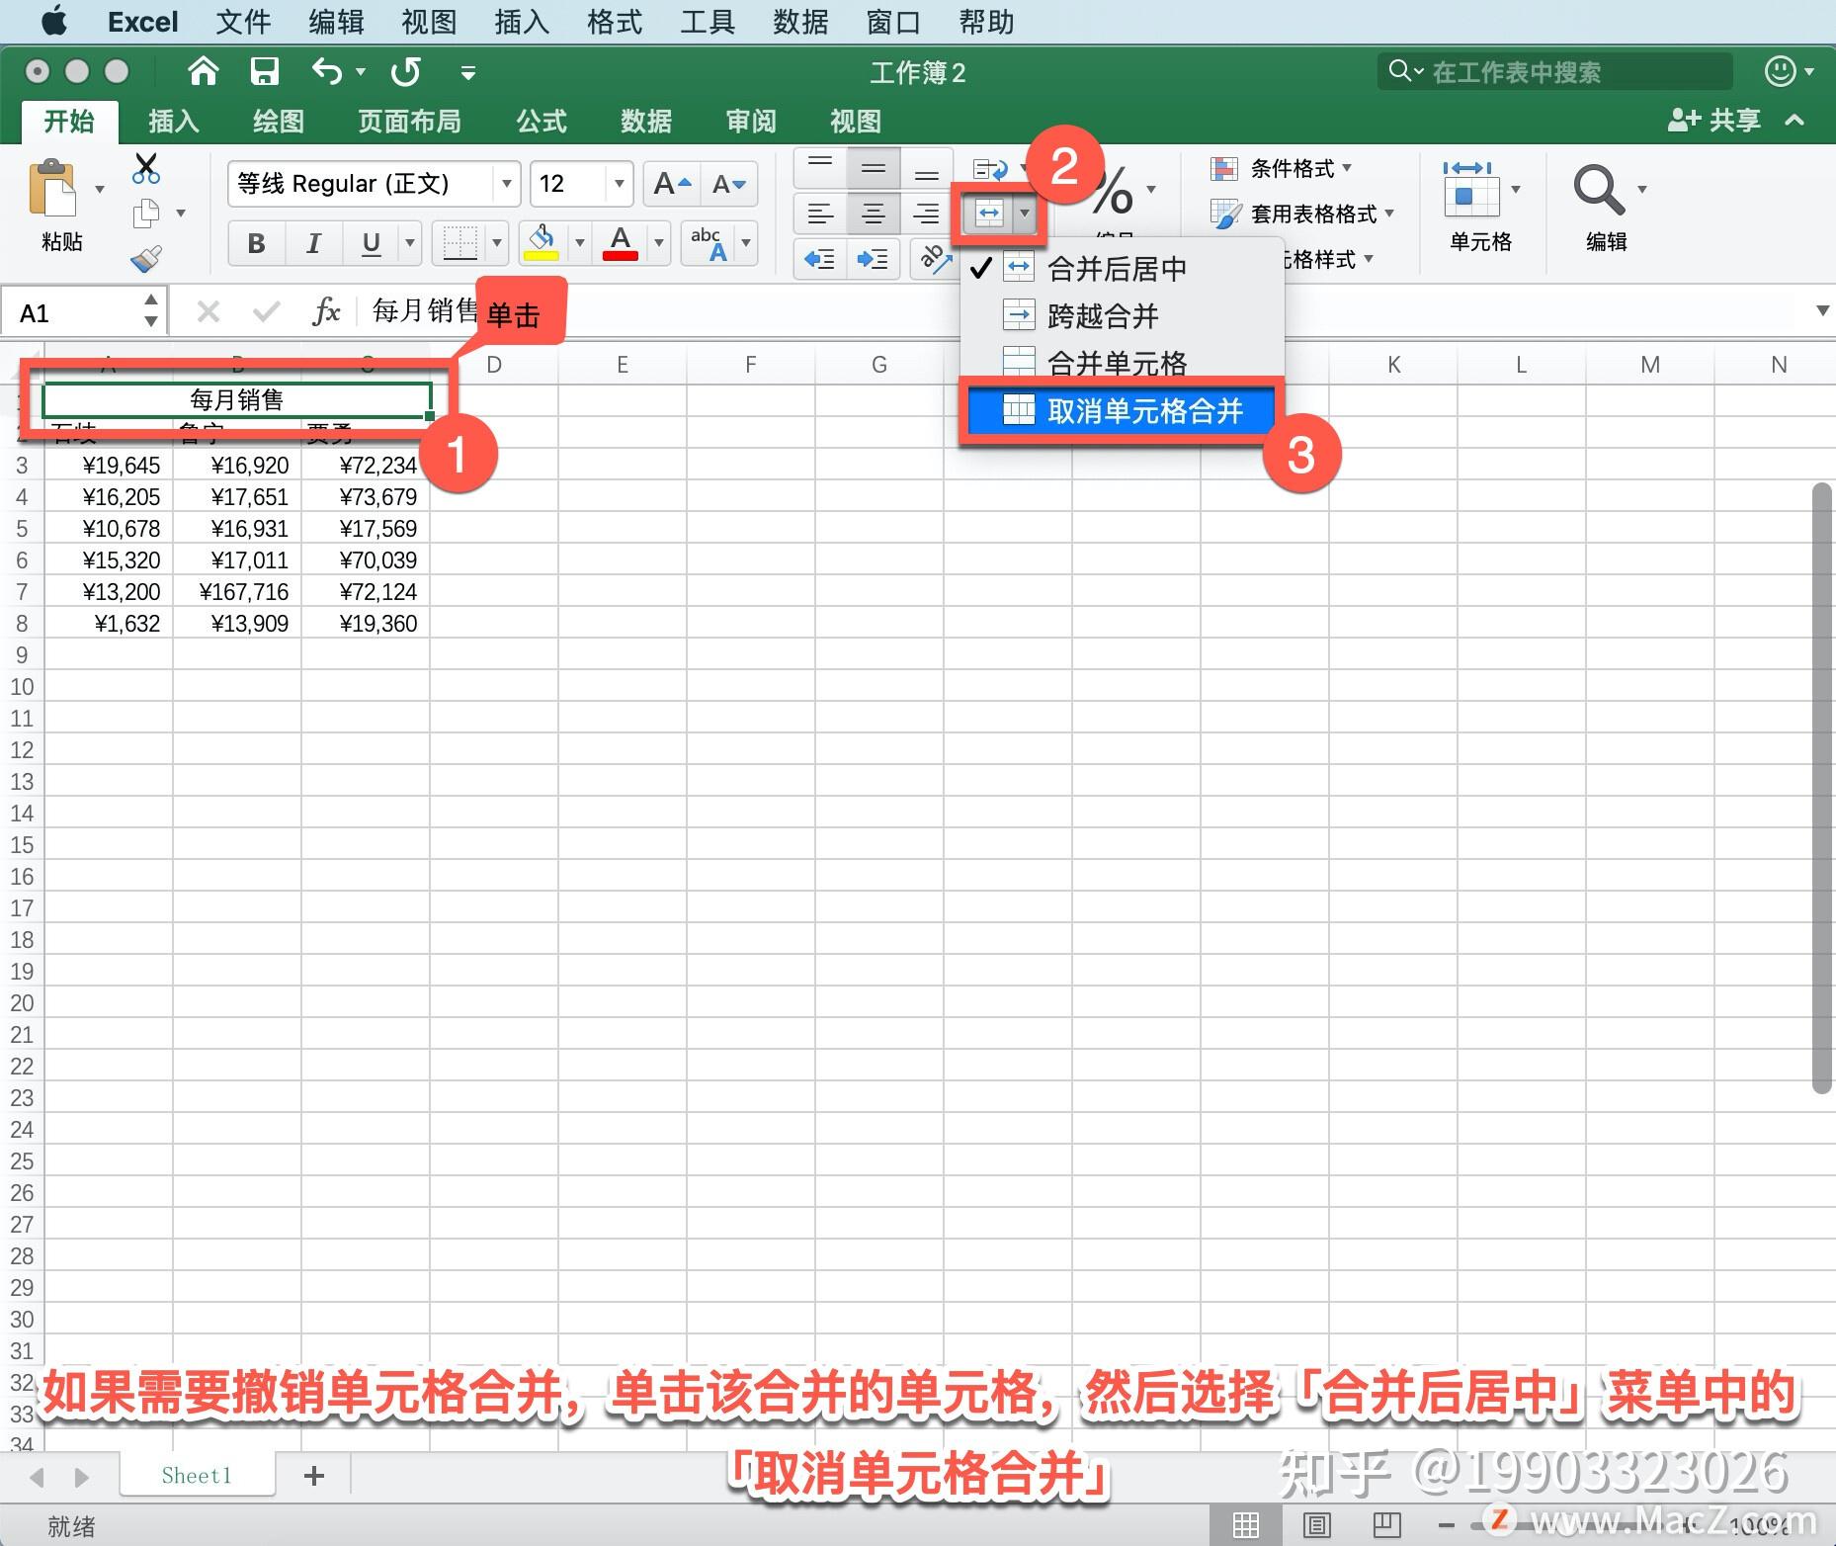Switch to Normal view in status bar

click(x=1245, y=1525)
